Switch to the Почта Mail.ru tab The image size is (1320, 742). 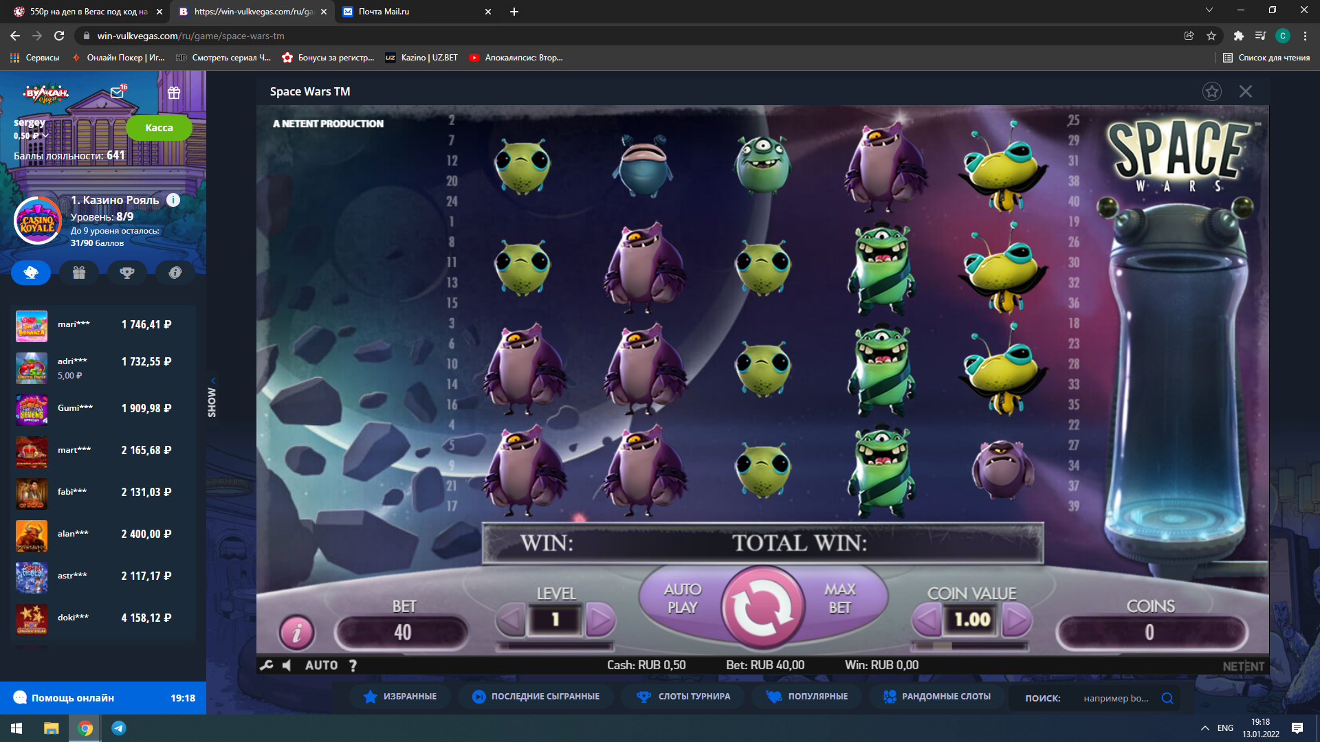click(417, 12)
